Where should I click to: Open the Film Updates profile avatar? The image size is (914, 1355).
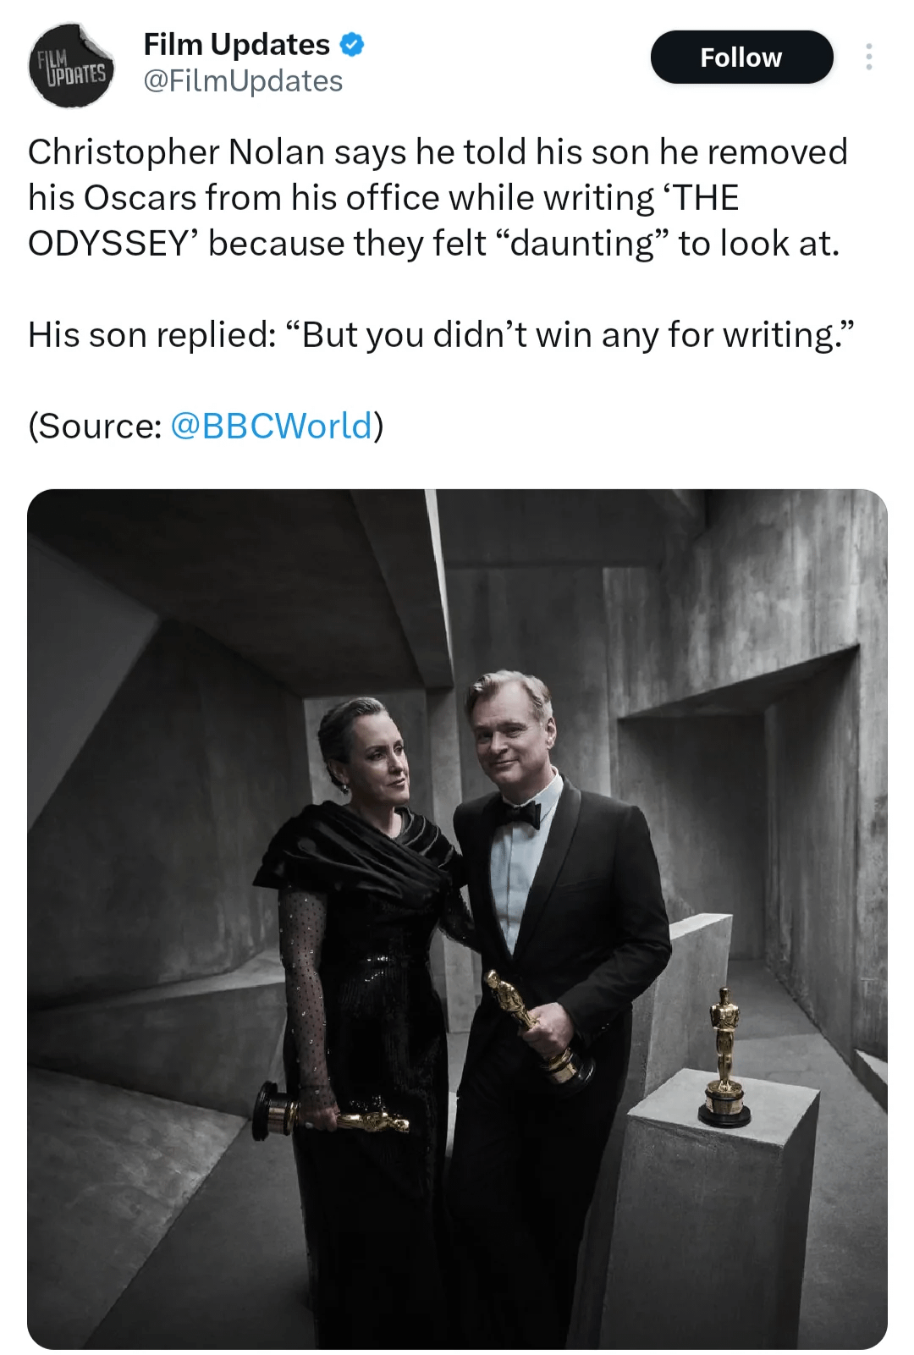click(71, 65)
